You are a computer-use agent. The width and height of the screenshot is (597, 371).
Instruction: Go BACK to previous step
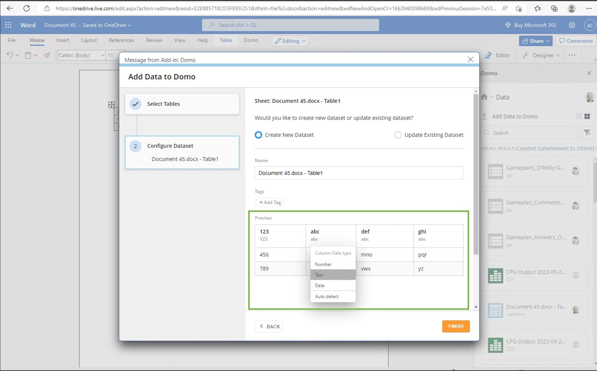(269, 326)
